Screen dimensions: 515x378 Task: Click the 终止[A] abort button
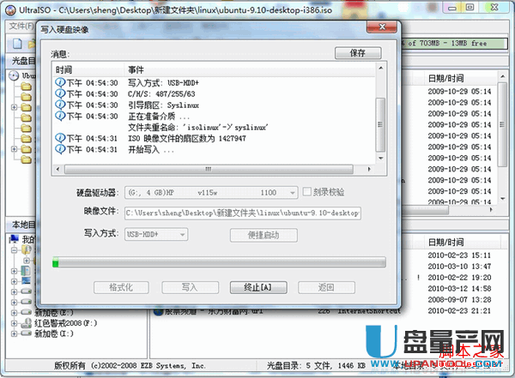coord(258,287)
